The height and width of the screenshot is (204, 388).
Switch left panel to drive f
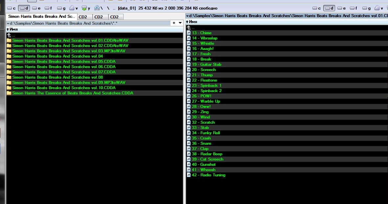(x=49, y=8)
